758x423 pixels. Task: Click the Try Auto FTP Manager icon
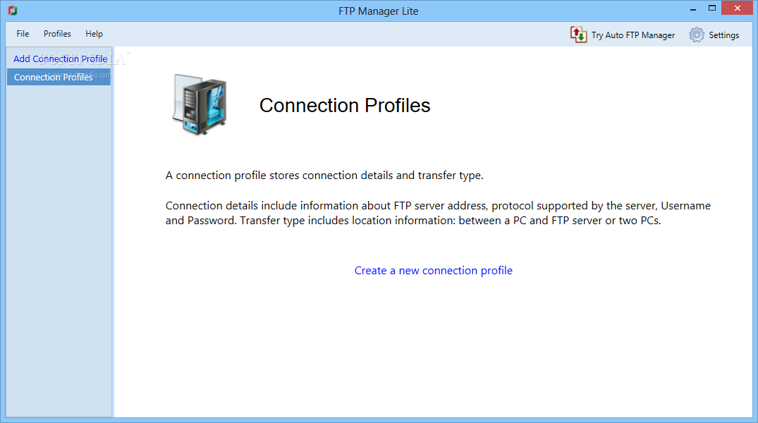[x=578, y=35]
